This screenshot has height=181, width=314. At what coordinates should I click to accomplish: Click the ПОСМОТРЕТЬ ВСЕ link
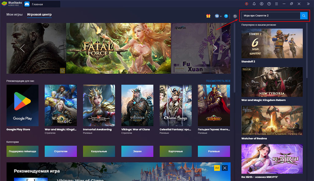pyautogui.click(x=218, y=81)
